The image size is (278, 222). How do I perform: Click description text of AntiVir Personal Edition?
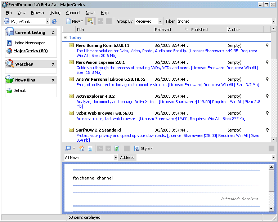pyautogui.click(x=168, y=85)
